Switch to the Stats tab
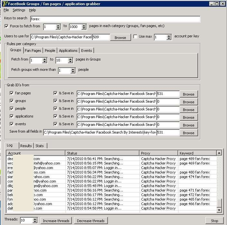 (x=40, y=146)
